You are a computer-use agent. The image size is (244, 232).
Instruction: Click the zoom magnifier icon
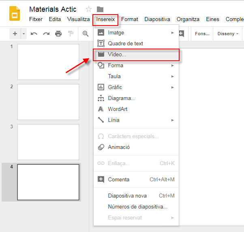pos(86,34)
